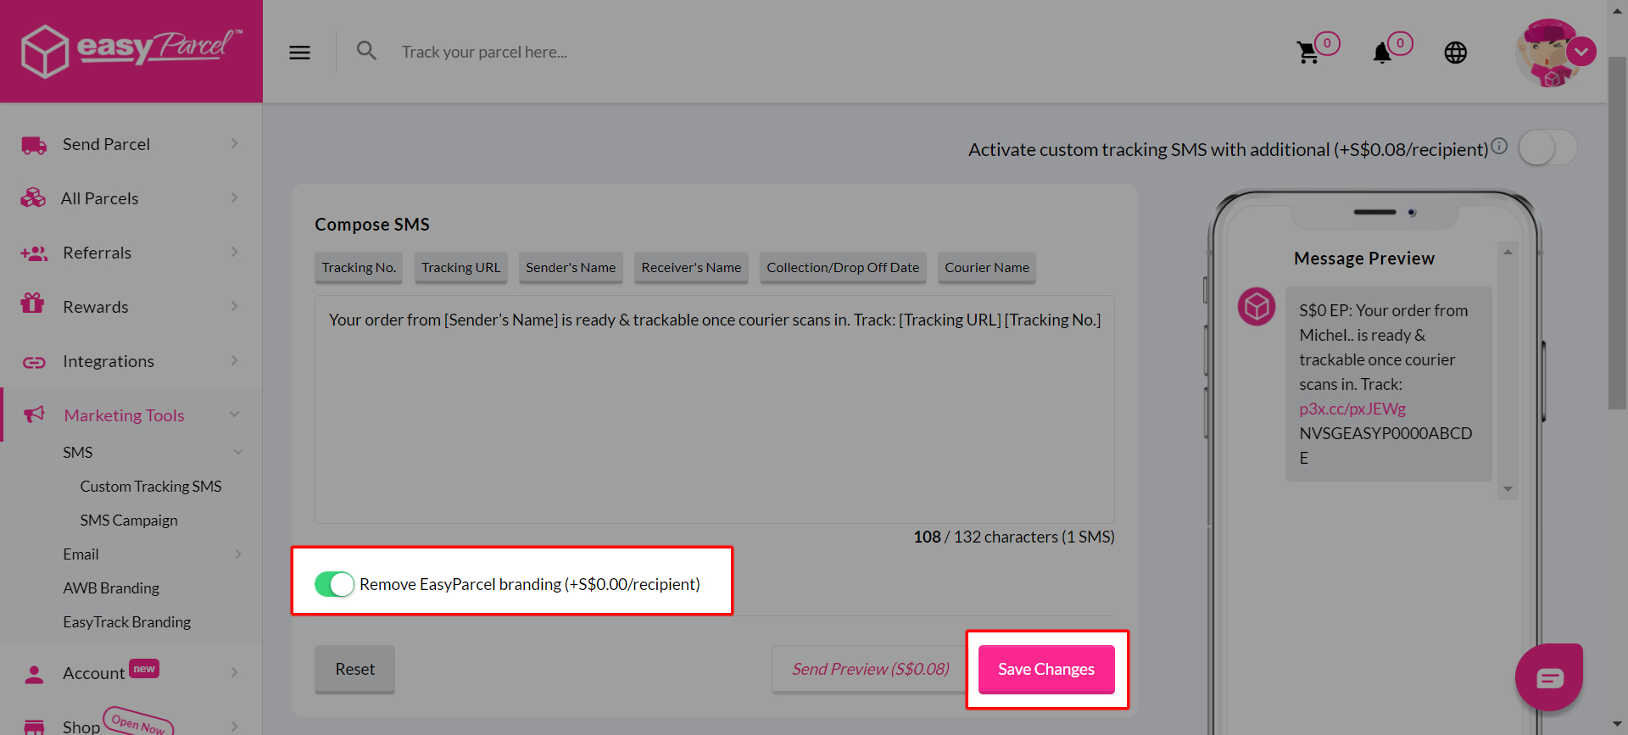The image size is (1628, 735).
Task: Click in the SMS compose text area
Action: pyautogui.click(x=714, y=409)
